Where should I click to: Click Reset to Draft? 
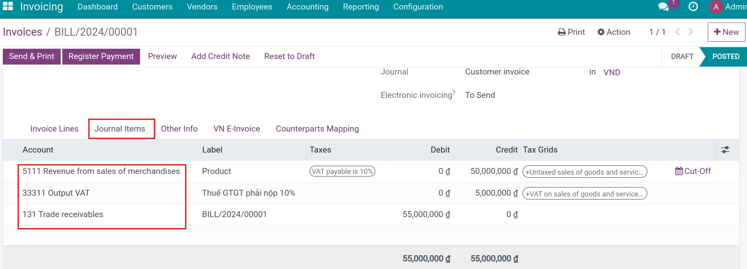tap(289, 56)
